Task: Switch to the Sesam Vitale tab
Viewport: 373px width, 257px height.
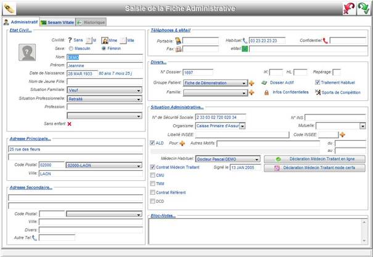Action: point(60,22)
